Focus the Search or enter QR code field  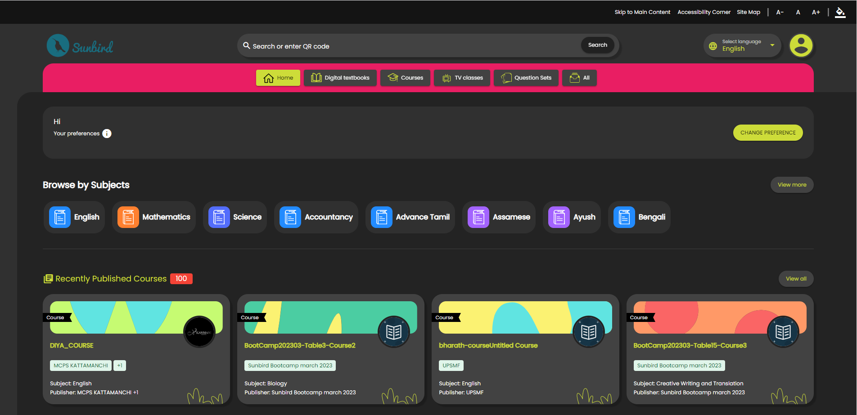(x=410, y=46)
